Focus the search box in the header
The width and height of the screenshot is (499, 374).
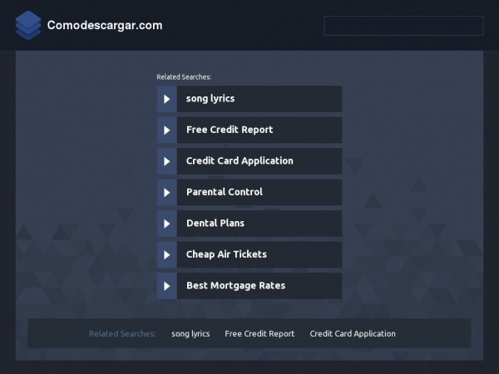coord(403,26)
